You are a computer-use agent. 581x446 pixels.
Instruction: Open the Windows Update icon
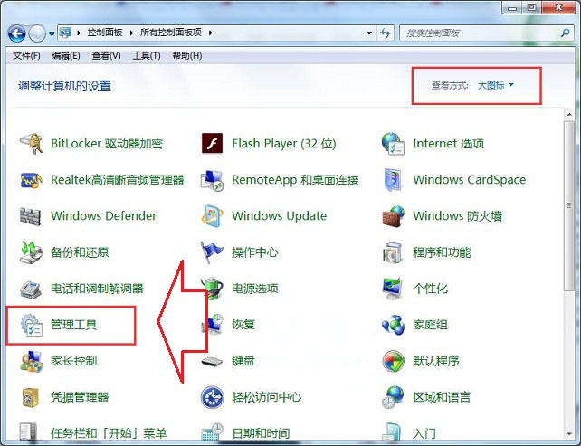coord(212,215)
